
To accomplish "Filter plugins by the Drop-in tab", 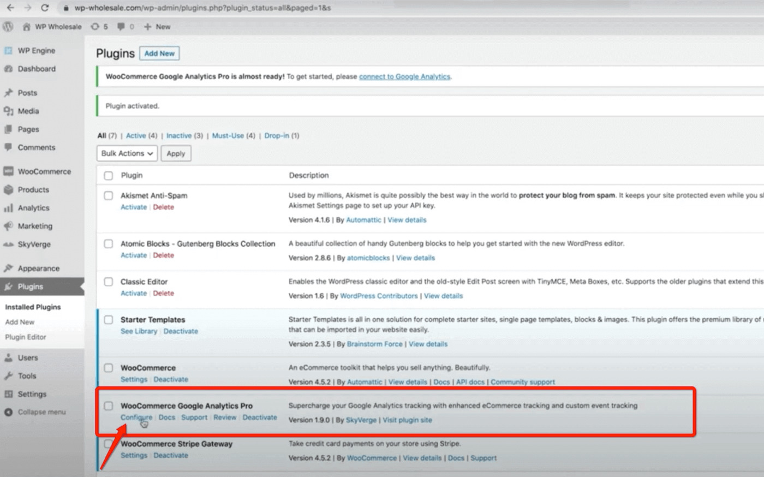I will point(277,135).
